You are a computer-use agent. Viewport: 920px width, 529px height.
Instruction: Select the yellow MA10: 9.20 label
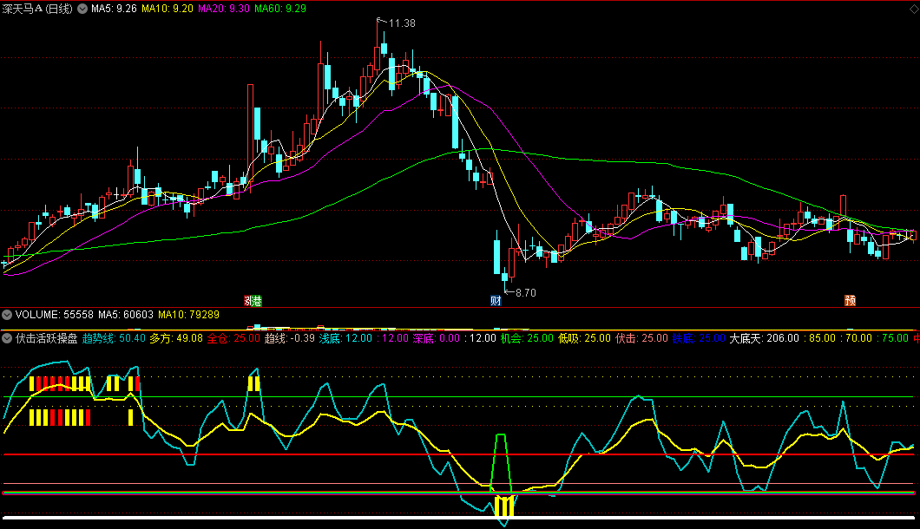(168, 9)
